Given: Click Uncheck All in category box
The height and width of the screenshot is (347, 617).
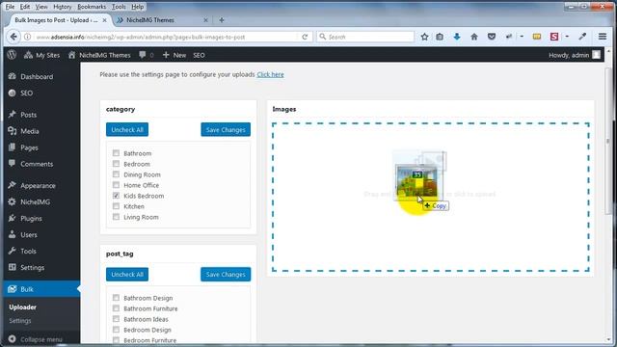Looking at the screenshot, I should 127,130.
